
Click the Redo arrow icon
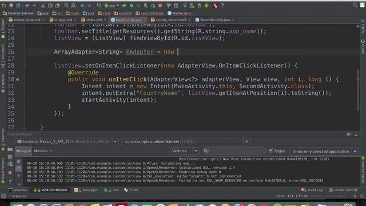(x=34, y=5)
